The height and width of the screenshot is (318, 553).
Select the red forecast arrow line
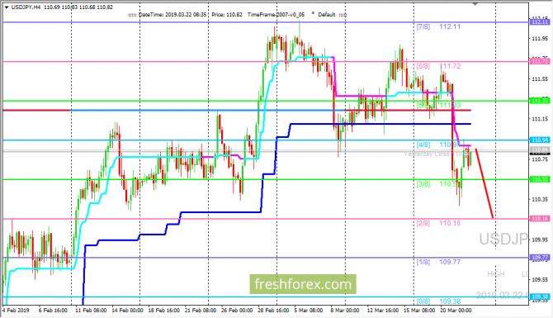484,183
